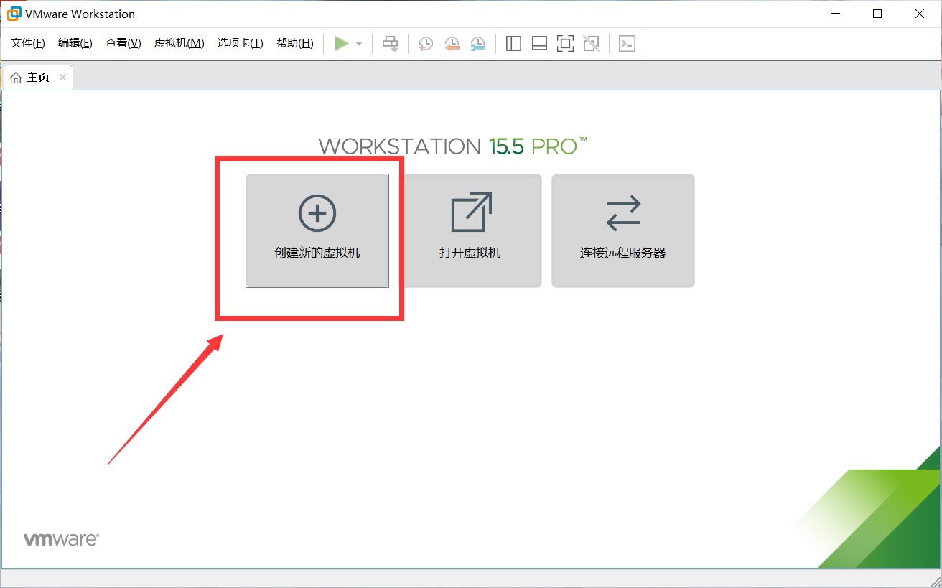Click 创建新的虚拟机 tile
The image size is (942, 588).
coord(317,230)
